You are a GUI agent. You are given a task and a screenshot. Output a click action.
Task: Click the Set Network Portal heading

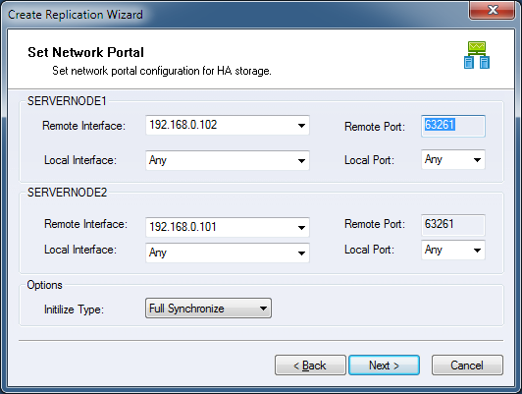point(86,52)
